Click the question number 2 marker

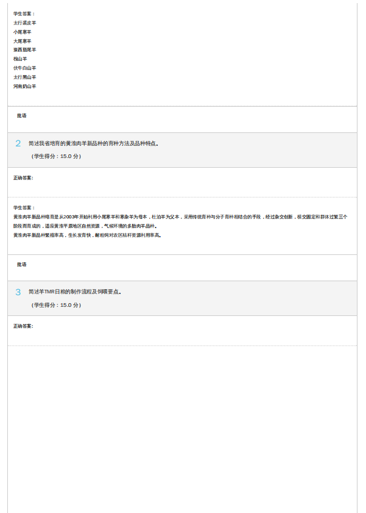[x=18, y=143]
